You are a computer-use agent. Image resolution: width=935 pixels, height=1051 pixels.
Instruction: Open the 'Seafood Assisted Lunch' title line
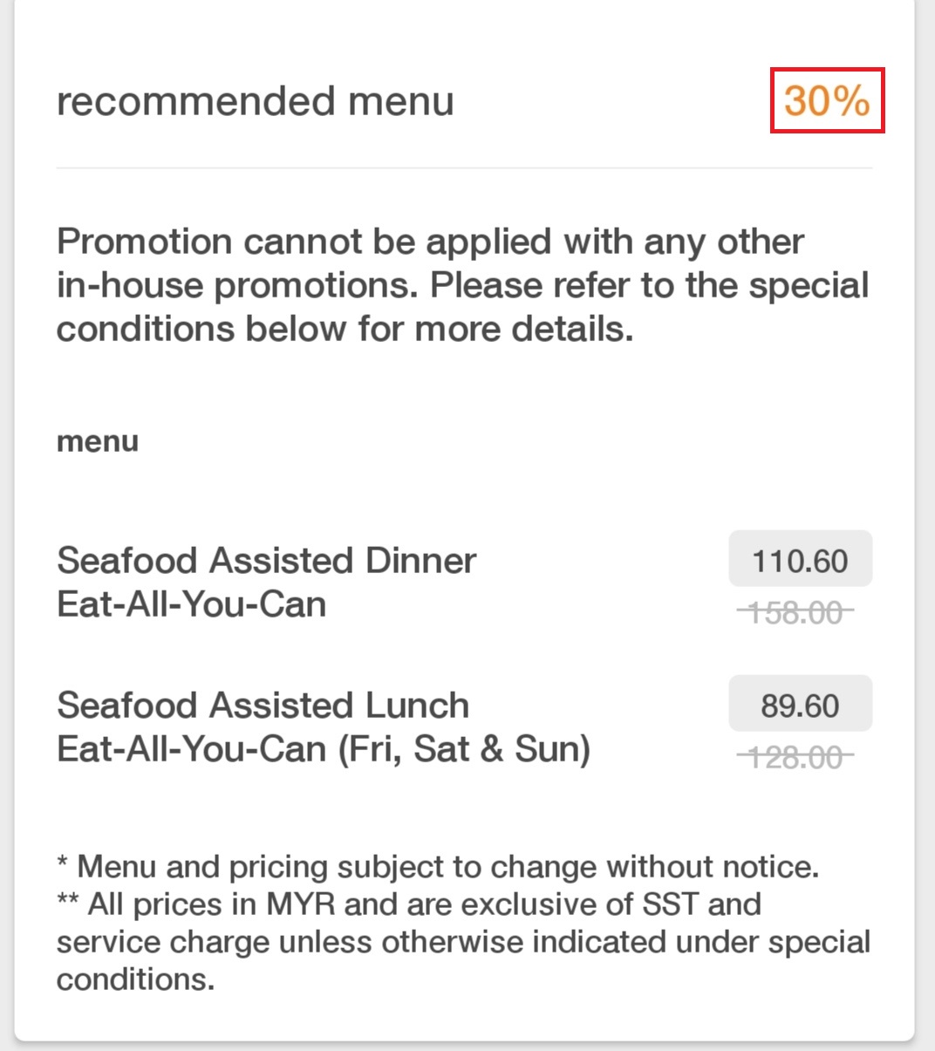point(263,705)
